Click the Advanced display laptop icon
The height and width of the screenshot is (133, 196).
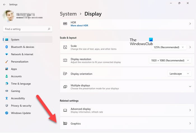(x=65, y=110)
